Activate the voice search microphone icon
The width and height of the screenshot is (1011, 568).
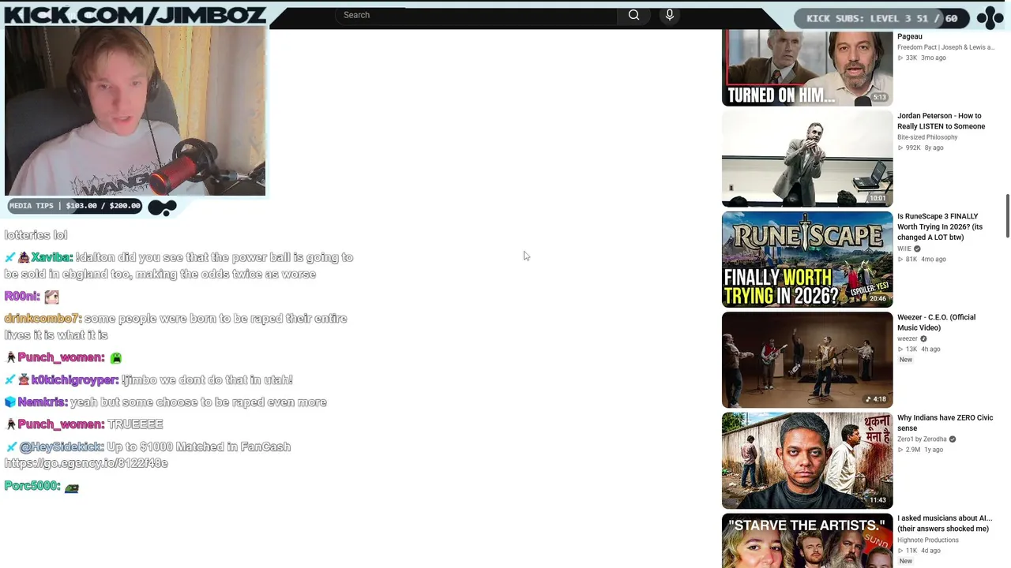(x=670, y=15)
